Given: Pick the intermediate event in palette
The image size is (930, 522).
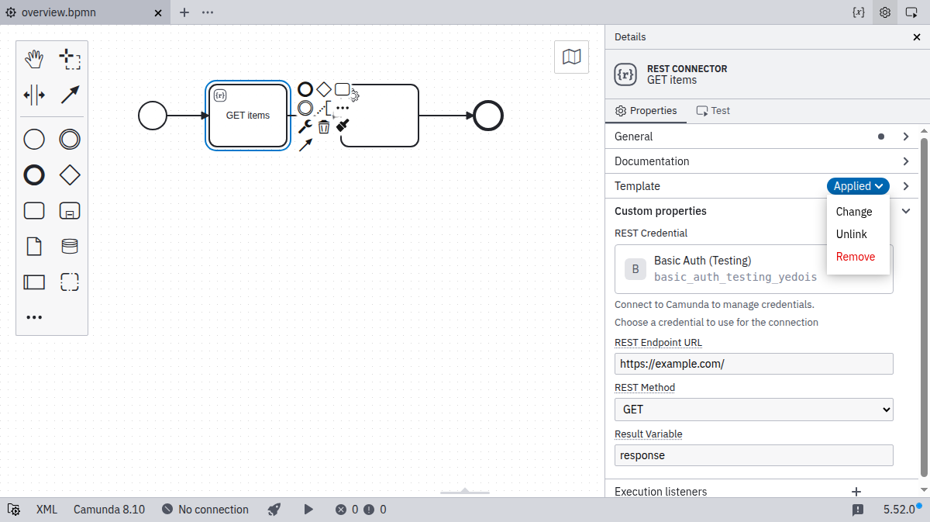Looking at the screenshot, I should coord(70,140).
